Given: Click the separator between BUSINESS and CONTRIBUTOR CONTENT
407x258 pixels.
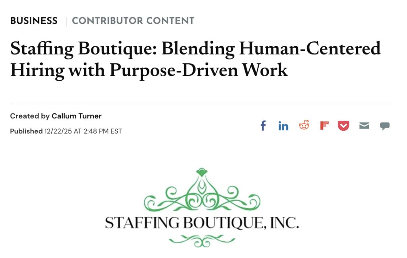Looking at the screenshot, I should pyautogui.click(x=66, y=21).
